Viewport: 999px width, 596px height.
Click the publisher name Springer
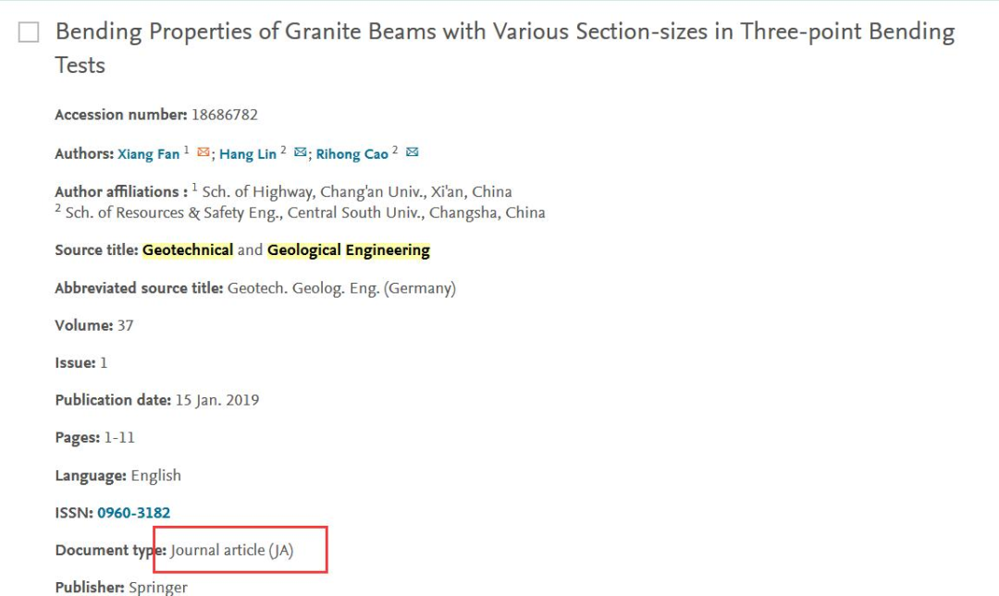[158, 587]
